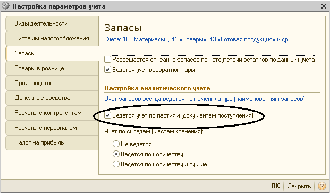Choose Ведется по количеству radio option
The image size is (330, 193).
coord(116,154)
